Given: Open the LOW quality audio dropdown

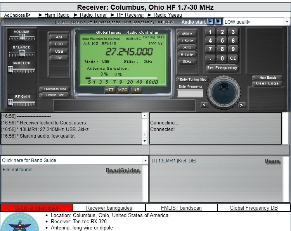Looking at the screenshot, I should click(x=256, y=22).
